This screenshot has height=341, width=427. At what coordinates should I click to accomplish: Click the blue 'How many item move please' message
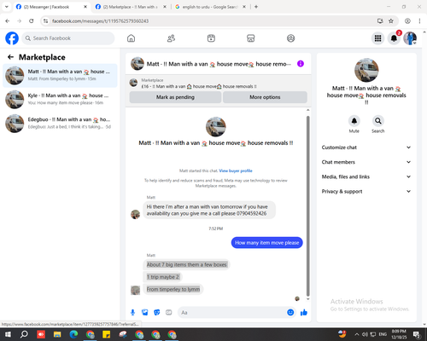pos(266,243)
